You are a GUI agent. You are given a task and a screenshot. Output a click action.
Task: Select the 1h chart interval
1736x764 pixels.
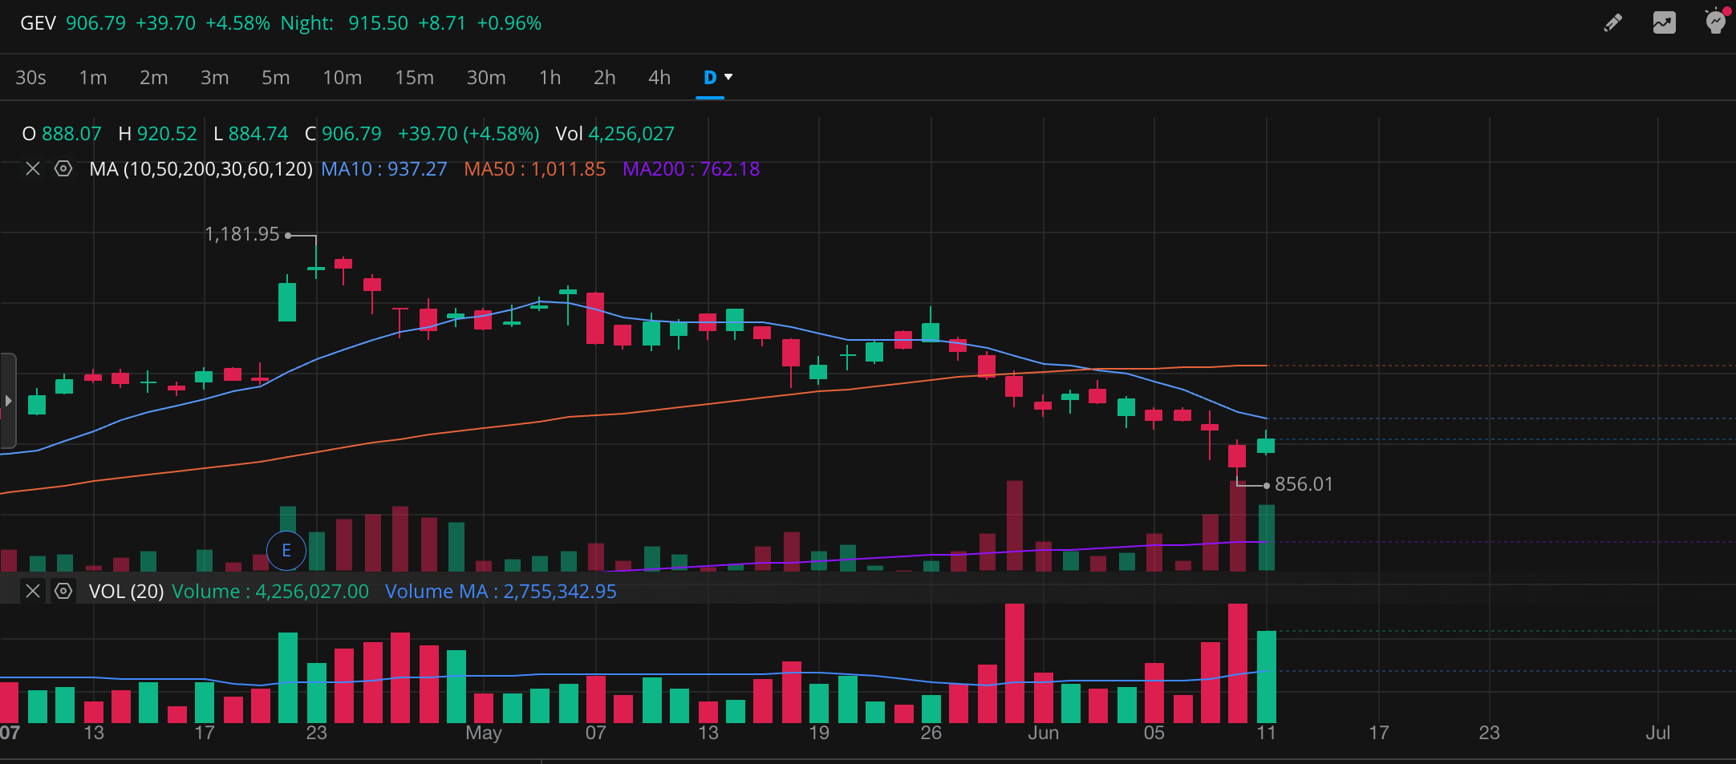[x=550, y=78]
